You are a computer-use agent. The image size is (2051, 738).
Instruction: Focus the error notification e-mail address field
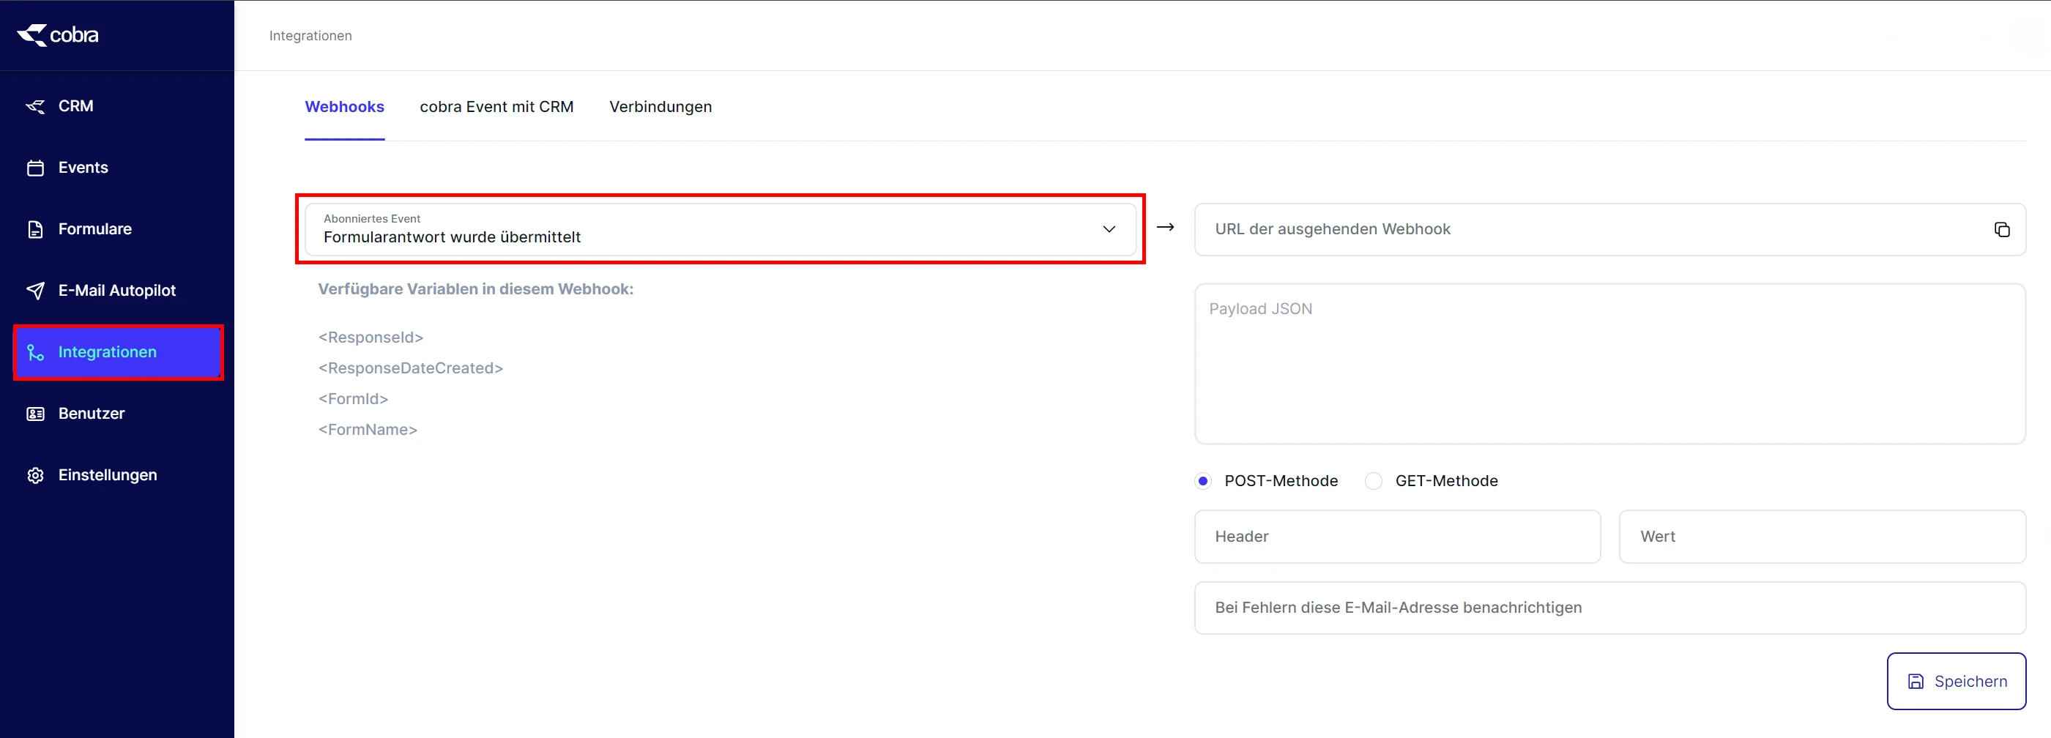coord(1608,608)
